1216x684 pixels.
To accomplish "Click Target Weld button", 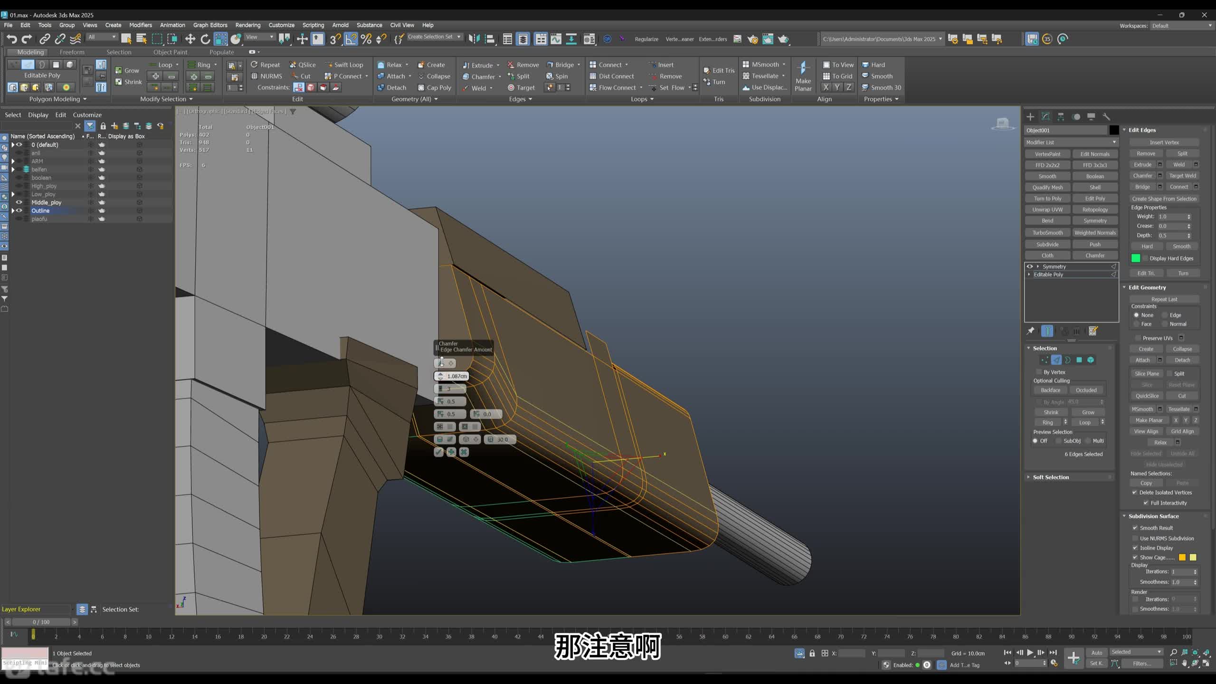I will [1182, 176].
